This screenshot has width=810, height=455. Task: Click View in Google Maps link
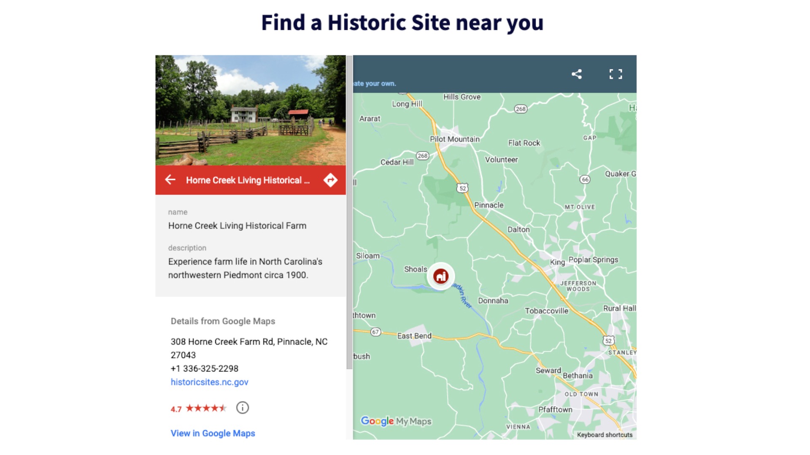[x=213, y=433]
